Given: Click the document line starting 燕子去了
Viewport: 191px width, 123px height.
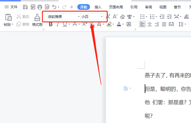Looking at the screenshot, I should pyautogui.click(x=168, y=75).
